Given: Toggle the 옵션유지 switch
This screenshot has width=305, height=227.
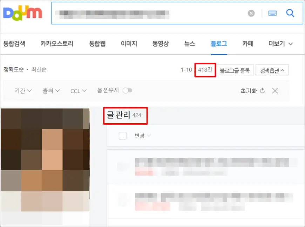Looking at the screenshot, I should tap(128, 91).
